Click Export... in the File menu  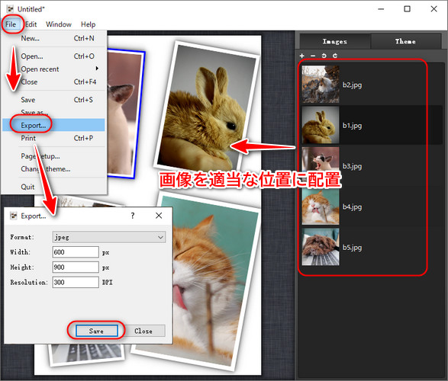(54, 125)
